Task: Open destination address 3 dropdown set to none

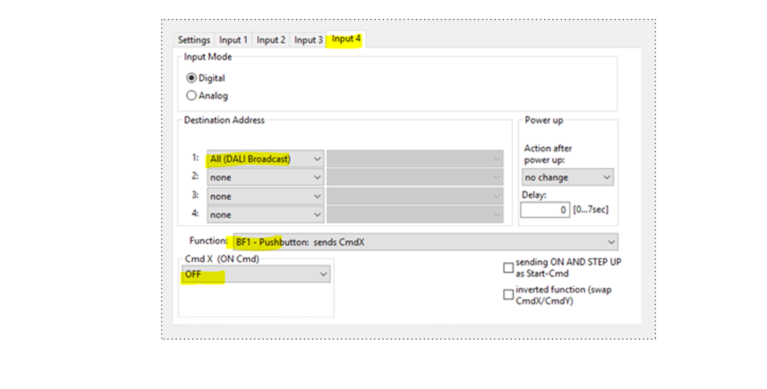Action: coord(265,196)
